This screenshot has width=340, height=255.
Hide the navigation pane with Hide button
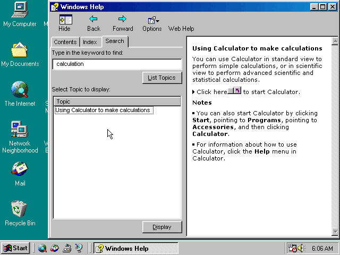click(x=64, y=23)
